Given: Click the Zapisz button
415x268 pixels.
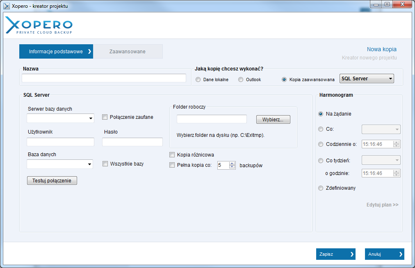Looking at the screenshot, I should click(335, 254).
